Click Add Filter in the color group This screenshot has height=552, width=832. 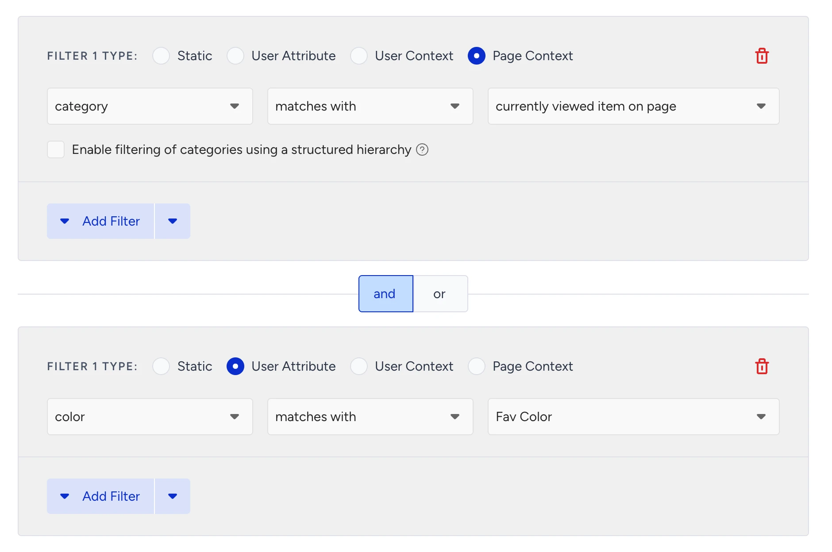click(100, 496)
